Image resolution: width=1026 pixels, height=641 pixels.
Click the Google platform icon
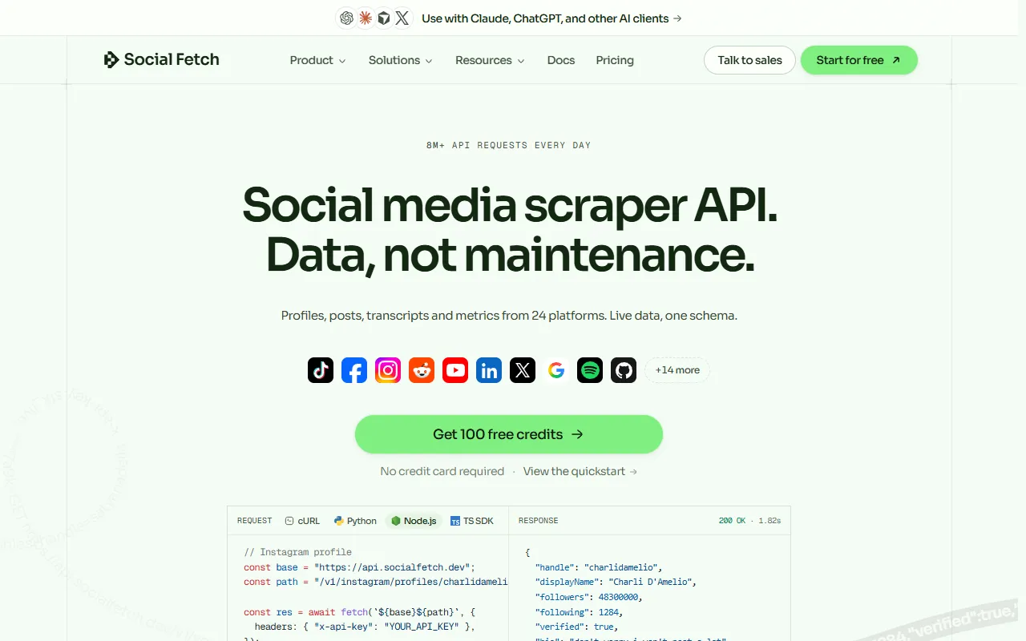[556, 370]
